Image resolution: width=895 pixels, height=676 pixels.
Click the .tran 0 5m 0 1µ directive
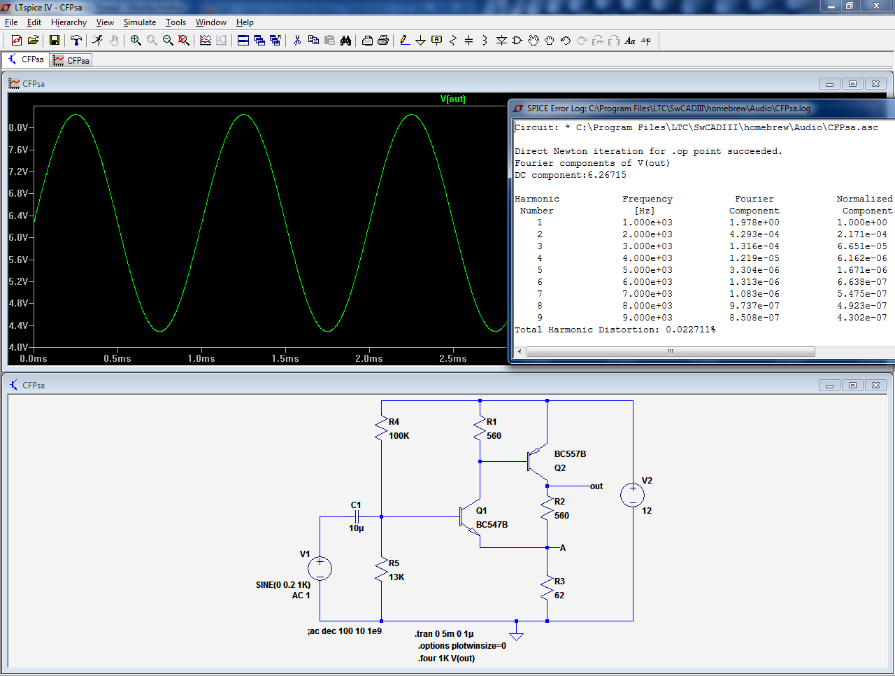tap(444, 634)
